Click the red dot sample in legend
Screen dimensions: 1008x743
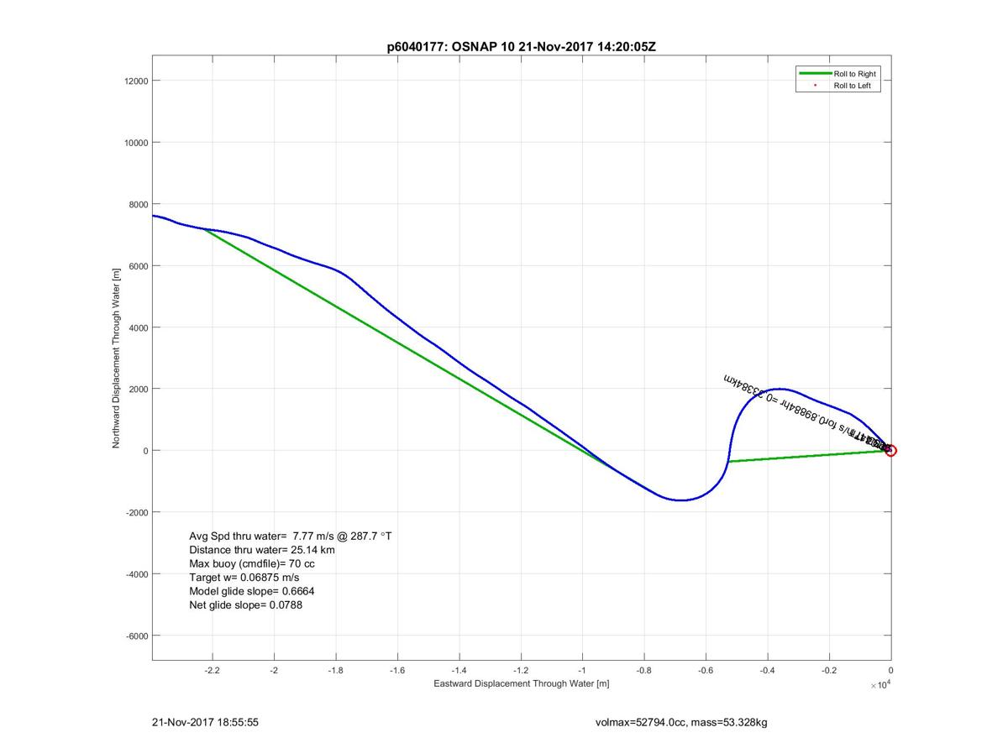click(815, 86)
